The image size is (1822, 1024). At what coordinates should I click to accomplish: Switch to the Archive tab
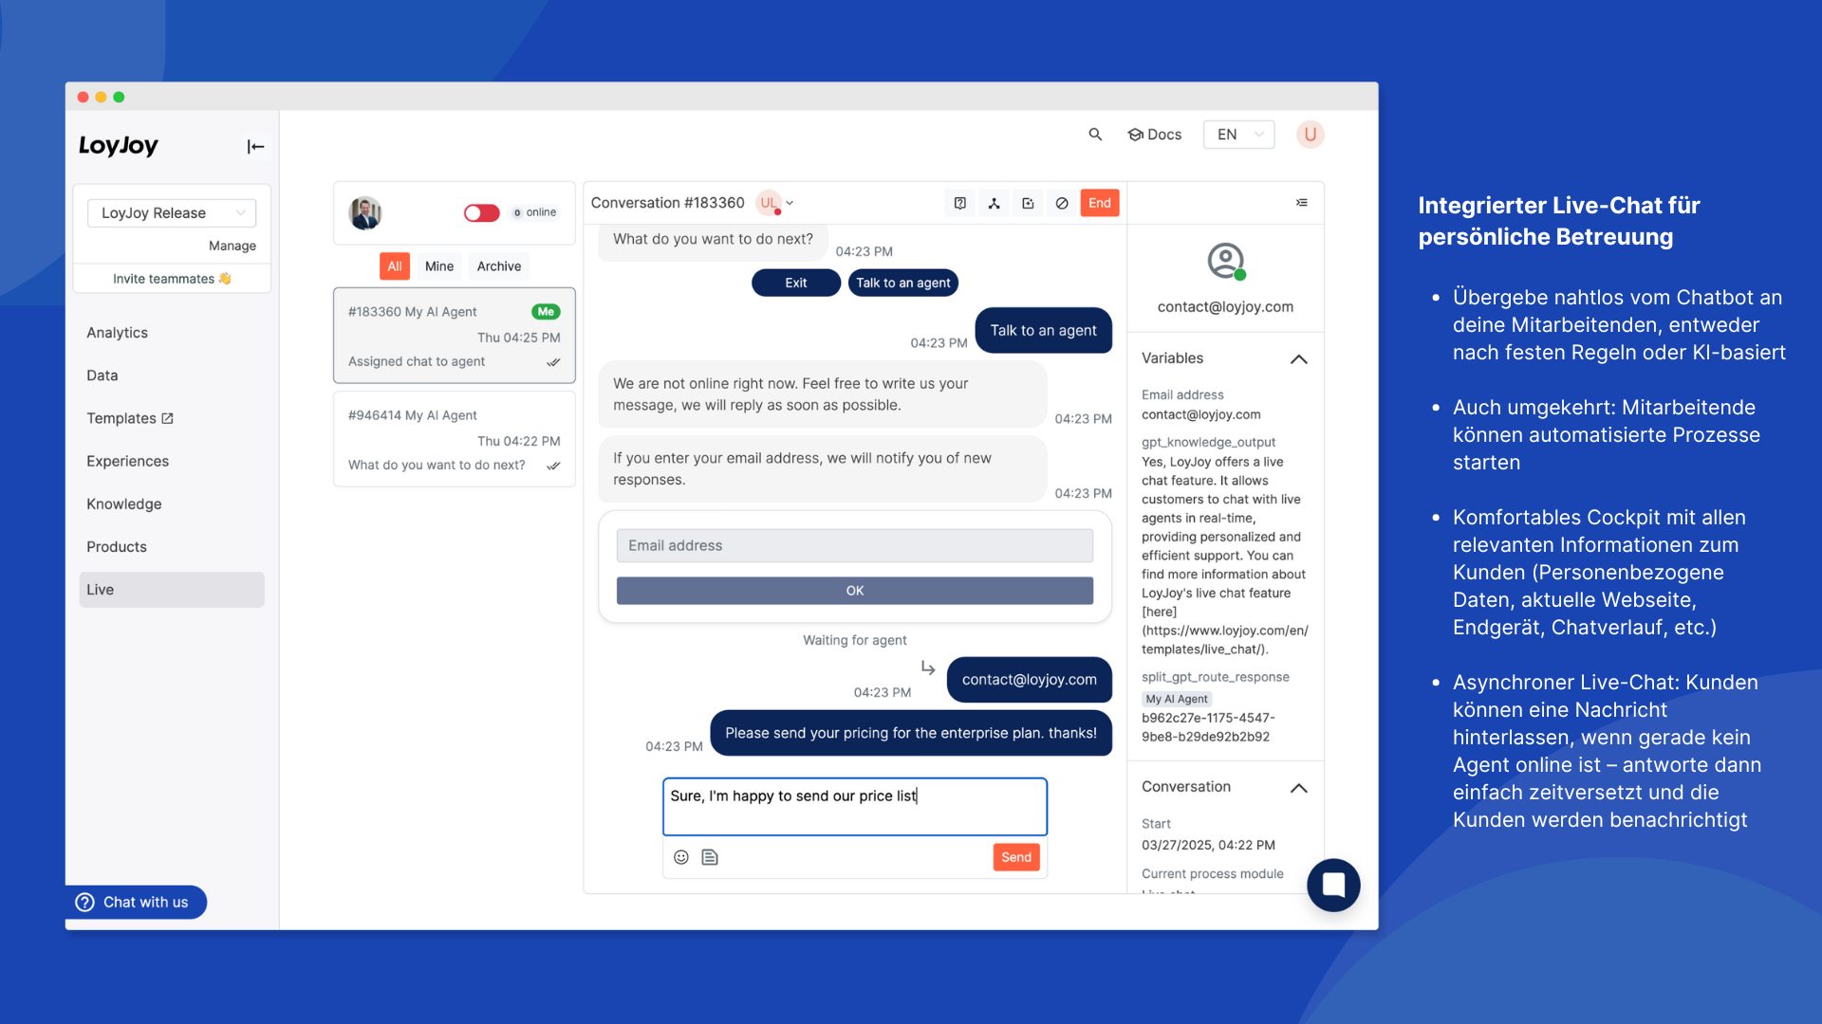point(498,266)
